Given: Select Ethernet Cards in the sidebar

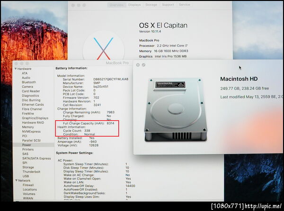Looking at the screenshot, I should tap(33, 105).
